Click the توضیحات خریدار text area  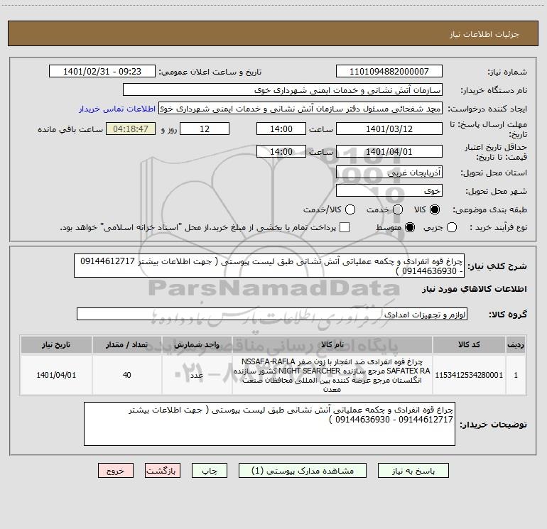tap(269, 424)
